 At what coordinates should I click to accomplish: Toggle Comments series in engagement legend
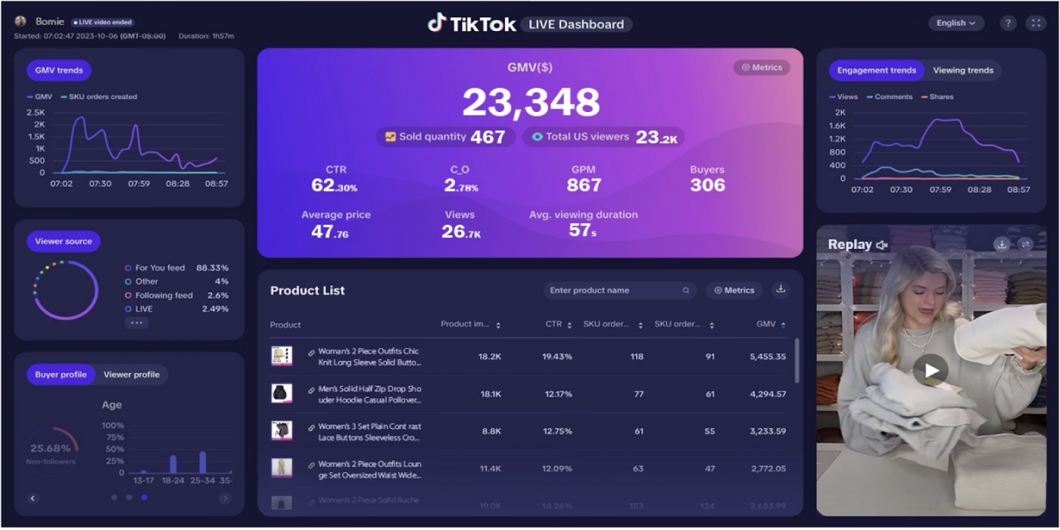(889, 97)
